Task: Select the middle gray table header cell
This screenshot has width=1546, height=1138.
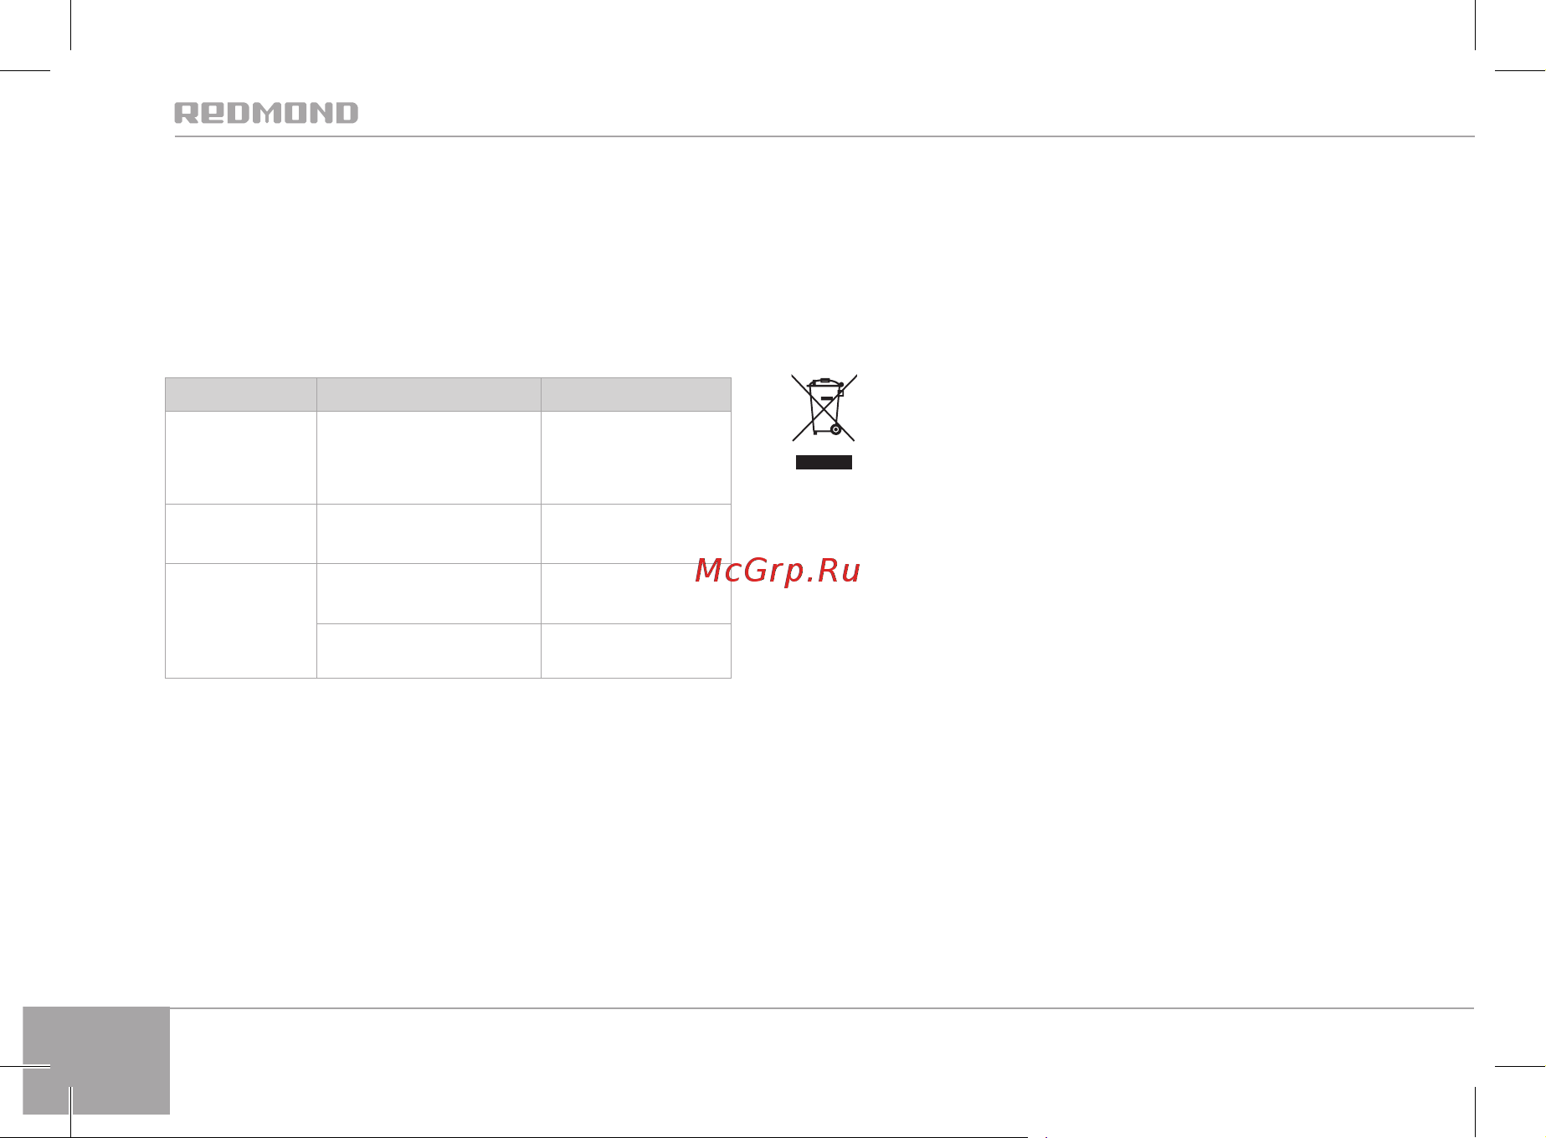Action: pos(429,394)
